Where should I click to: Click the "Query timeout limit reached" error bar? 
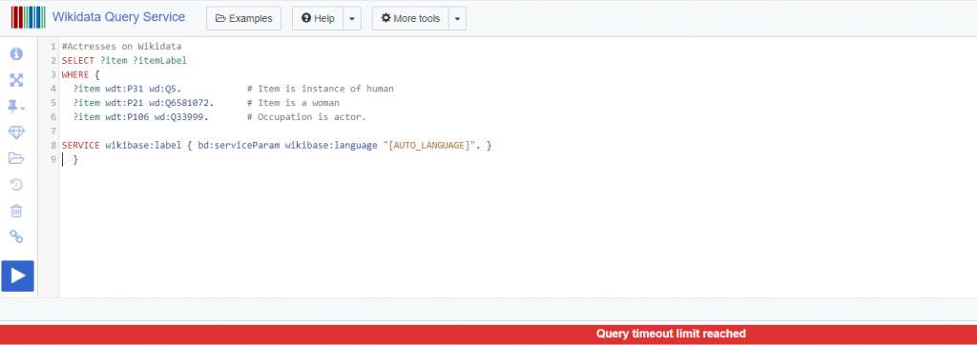[x=488, y=335]
